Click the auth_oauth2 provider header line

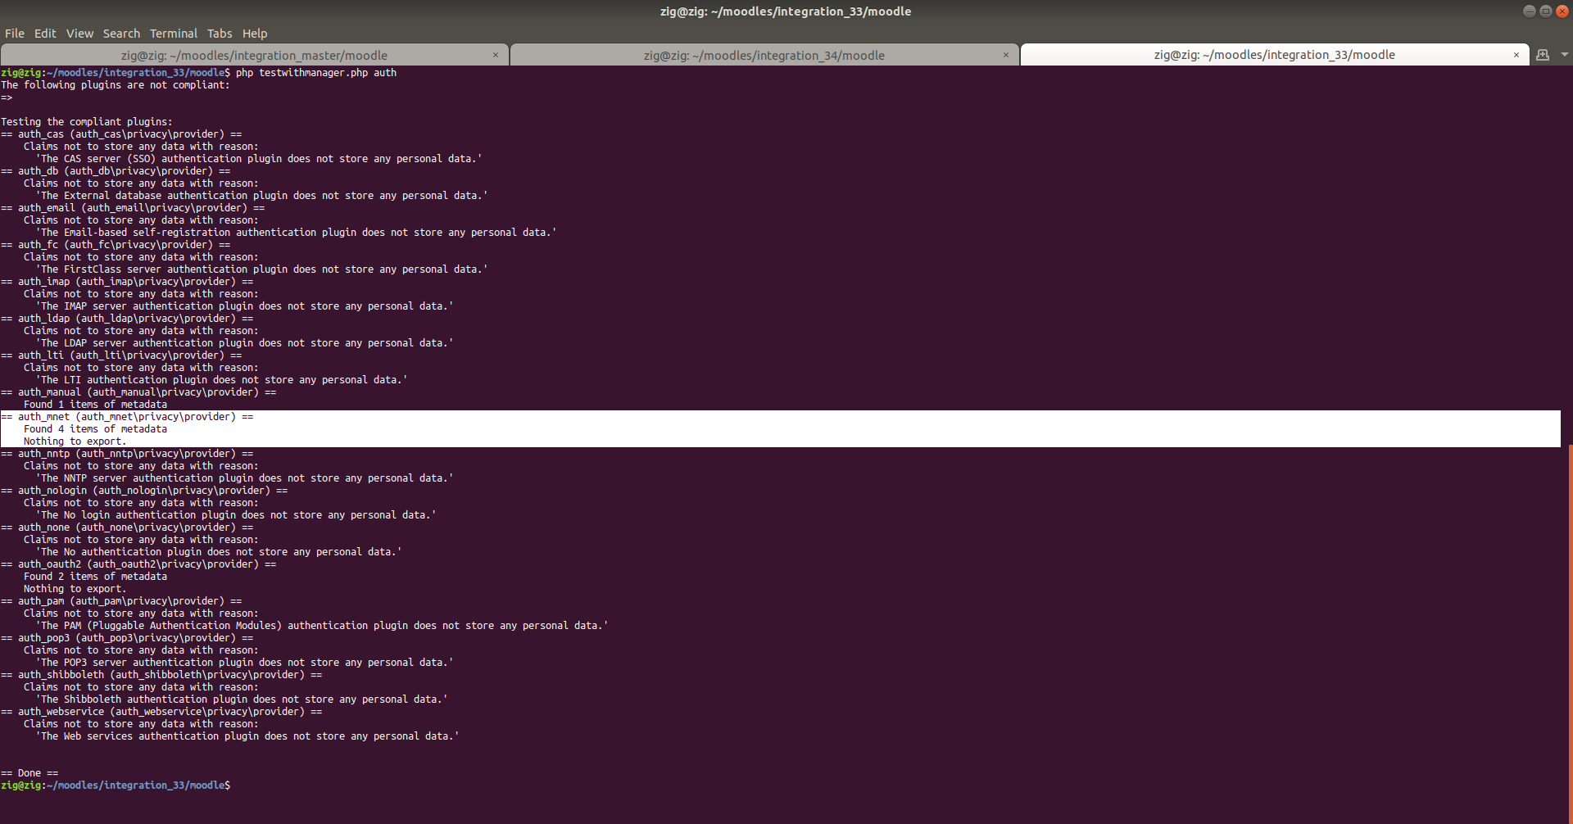[138, 564]
